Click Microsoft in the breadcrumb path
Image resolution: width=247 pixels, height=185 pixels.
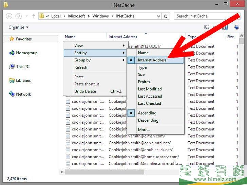click(x=77, y=16)
